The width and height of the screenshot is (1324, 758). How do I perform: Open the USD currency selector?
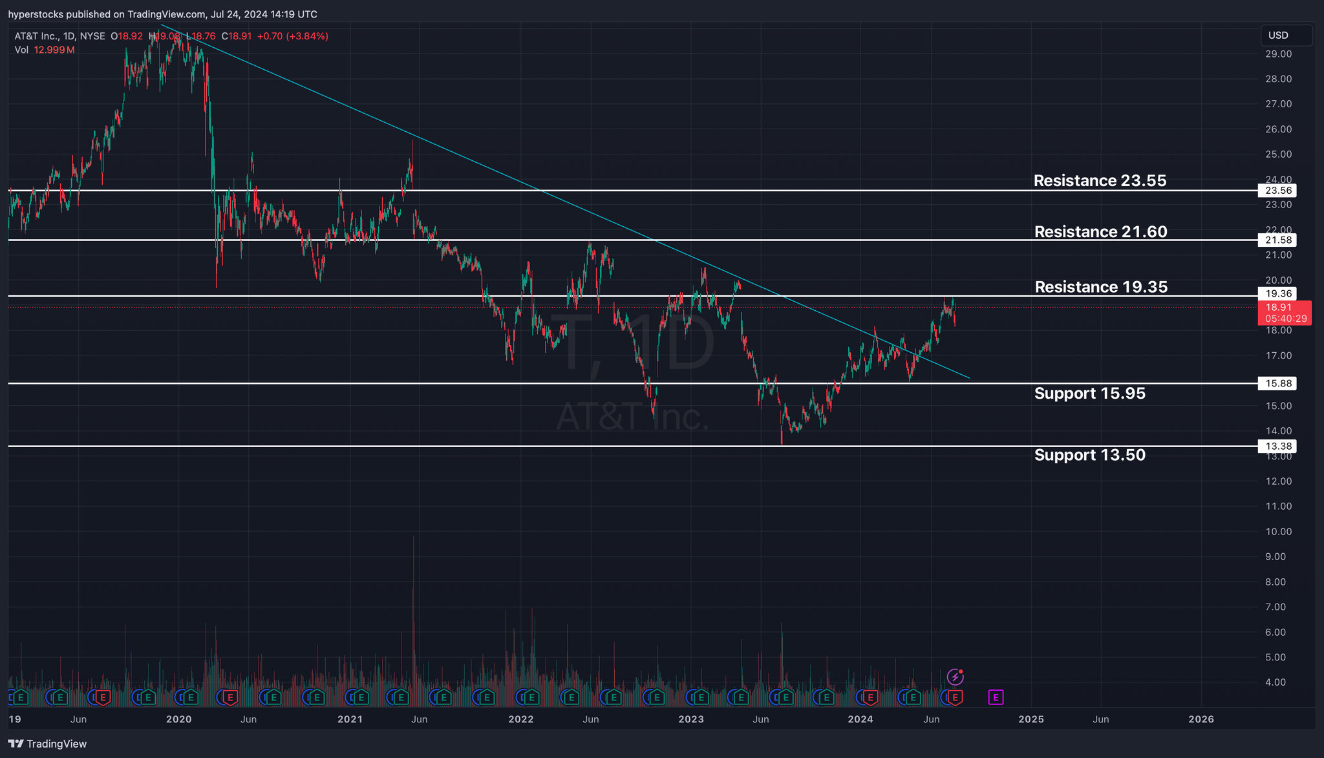(x=1285, y=36)
